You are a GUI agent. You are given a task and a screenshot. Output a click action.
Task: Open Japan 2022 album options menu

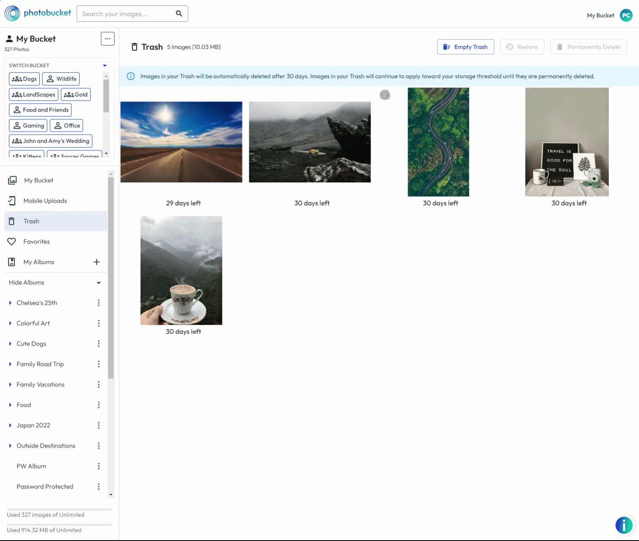tap(99, 426)
